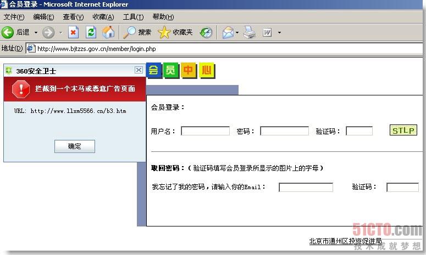Click the Back arrow icon in the toolbar
Image resolution: width=426 pixels, height=255 pixels.
point(8,32)
